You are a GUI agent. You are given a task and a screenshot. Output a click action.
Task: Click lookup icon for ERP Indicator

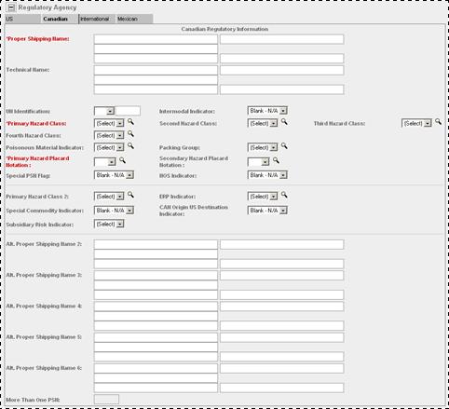coord(284,195)
